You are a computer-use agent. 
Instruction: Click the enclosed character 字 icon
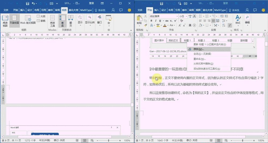[x=194, y=25]
